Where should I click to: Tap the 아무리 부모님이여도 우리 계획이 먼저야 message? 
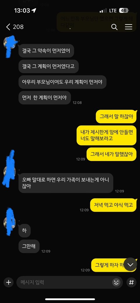[62, 82]
